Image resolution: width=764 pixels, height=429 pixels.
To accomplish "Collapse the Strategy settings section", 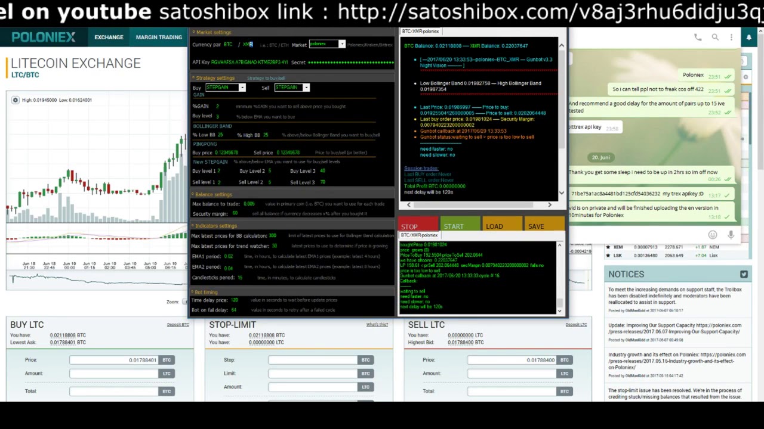I will coord(193,78).
